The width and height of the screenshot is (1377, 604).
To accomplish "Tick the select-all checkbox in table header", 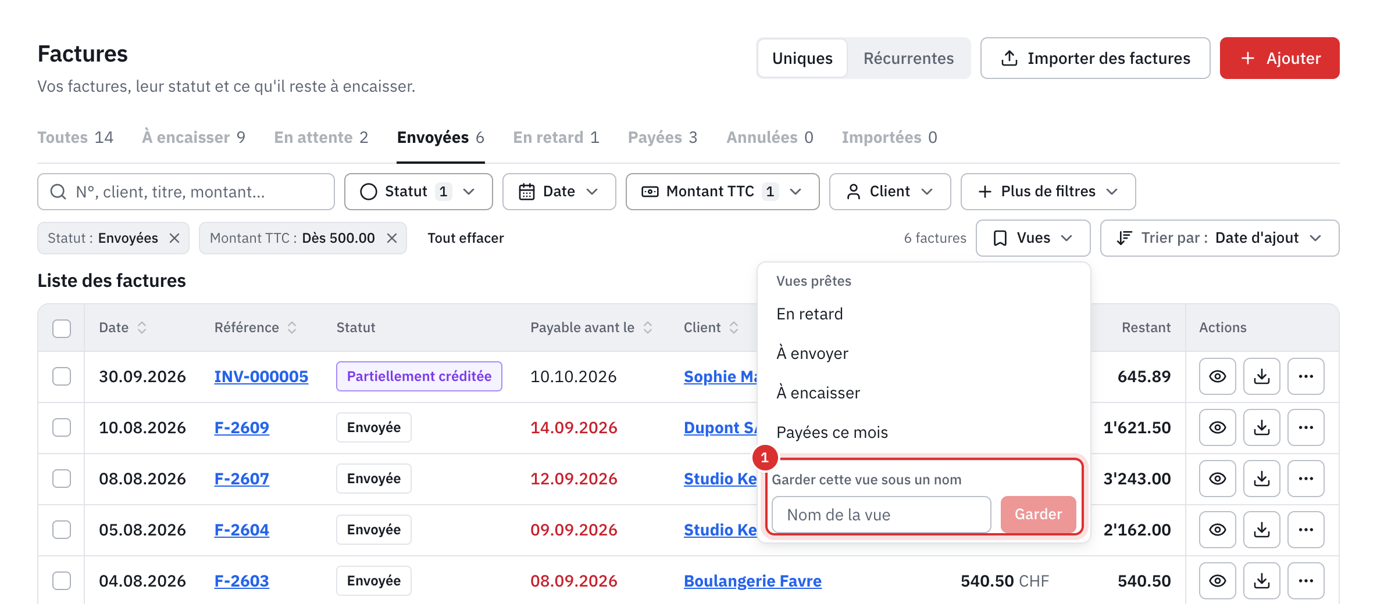I will pyautogui.click(x=62, y=328).
